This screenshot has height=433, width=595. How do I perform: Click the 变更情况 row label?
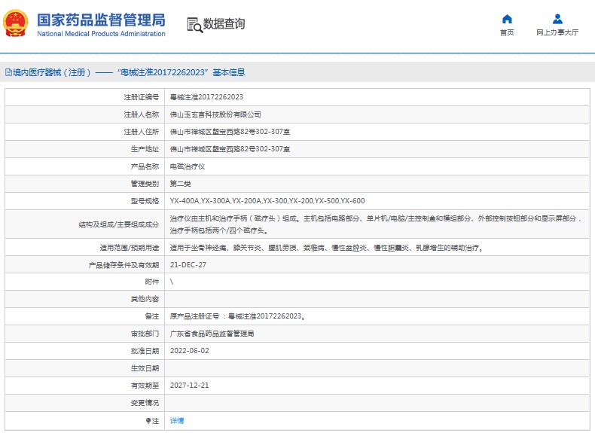(145, 403)
